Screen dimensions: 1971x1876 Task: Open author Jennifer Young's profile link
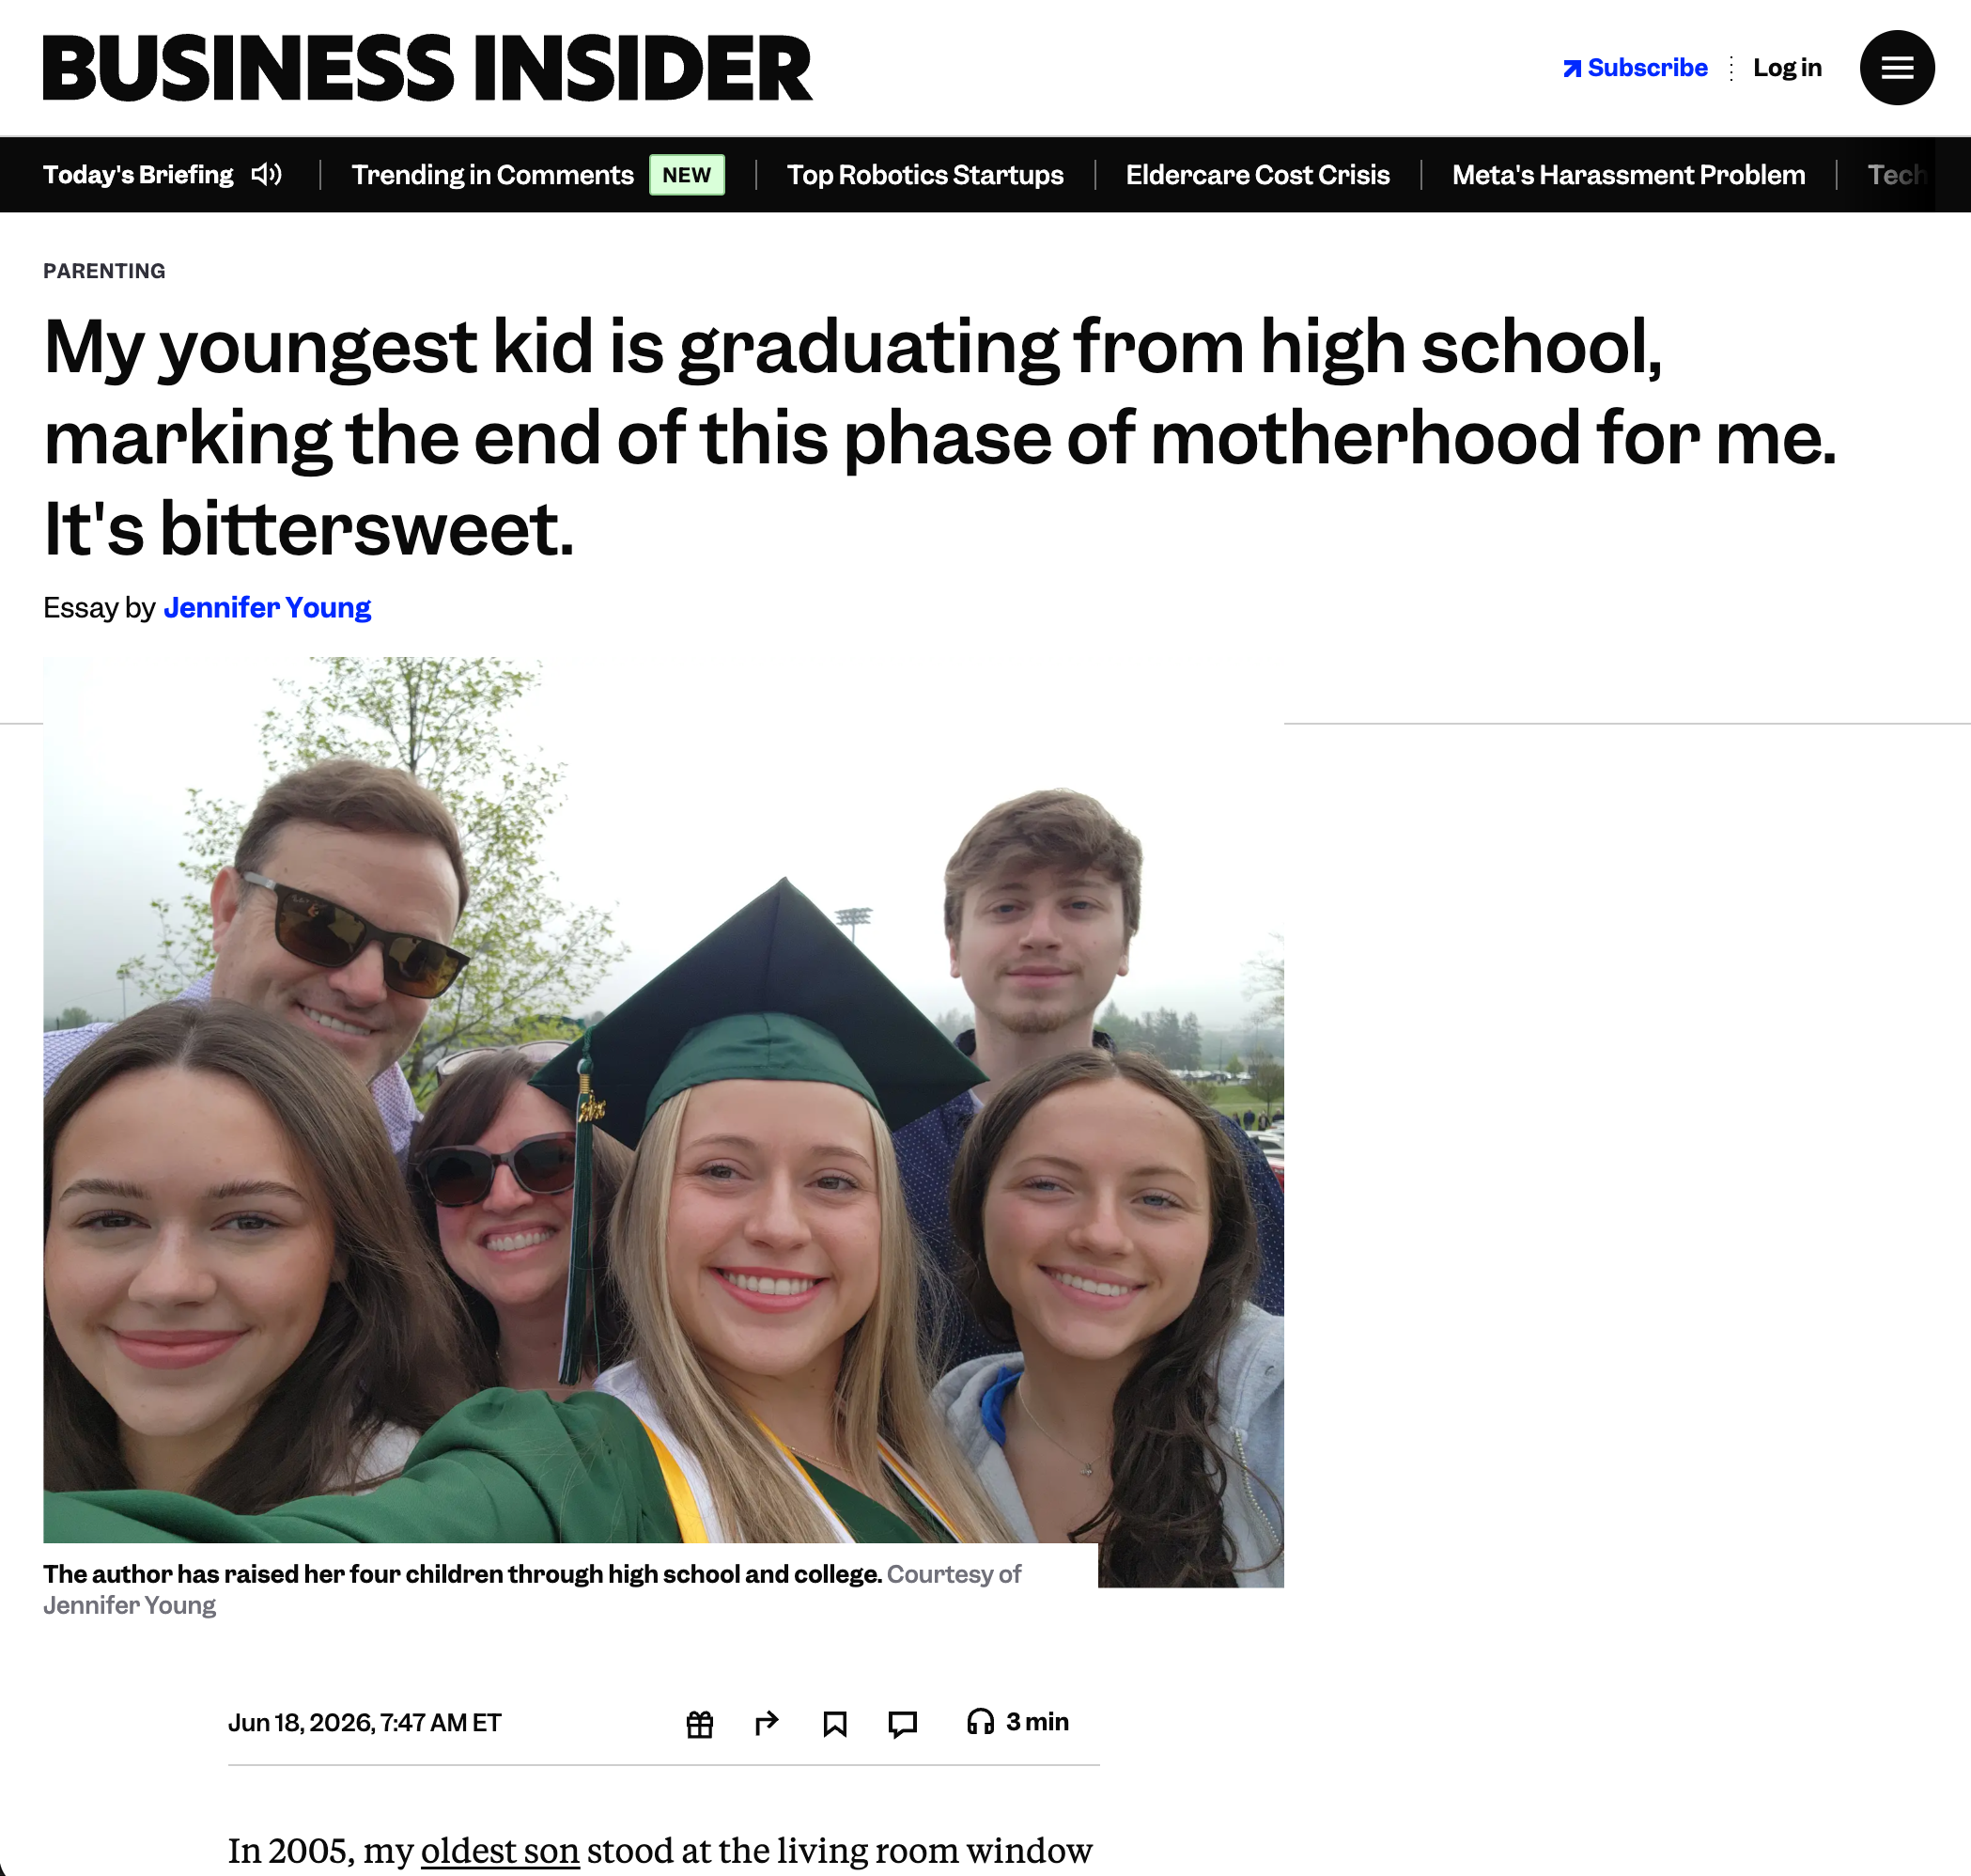tap(267, 607)
